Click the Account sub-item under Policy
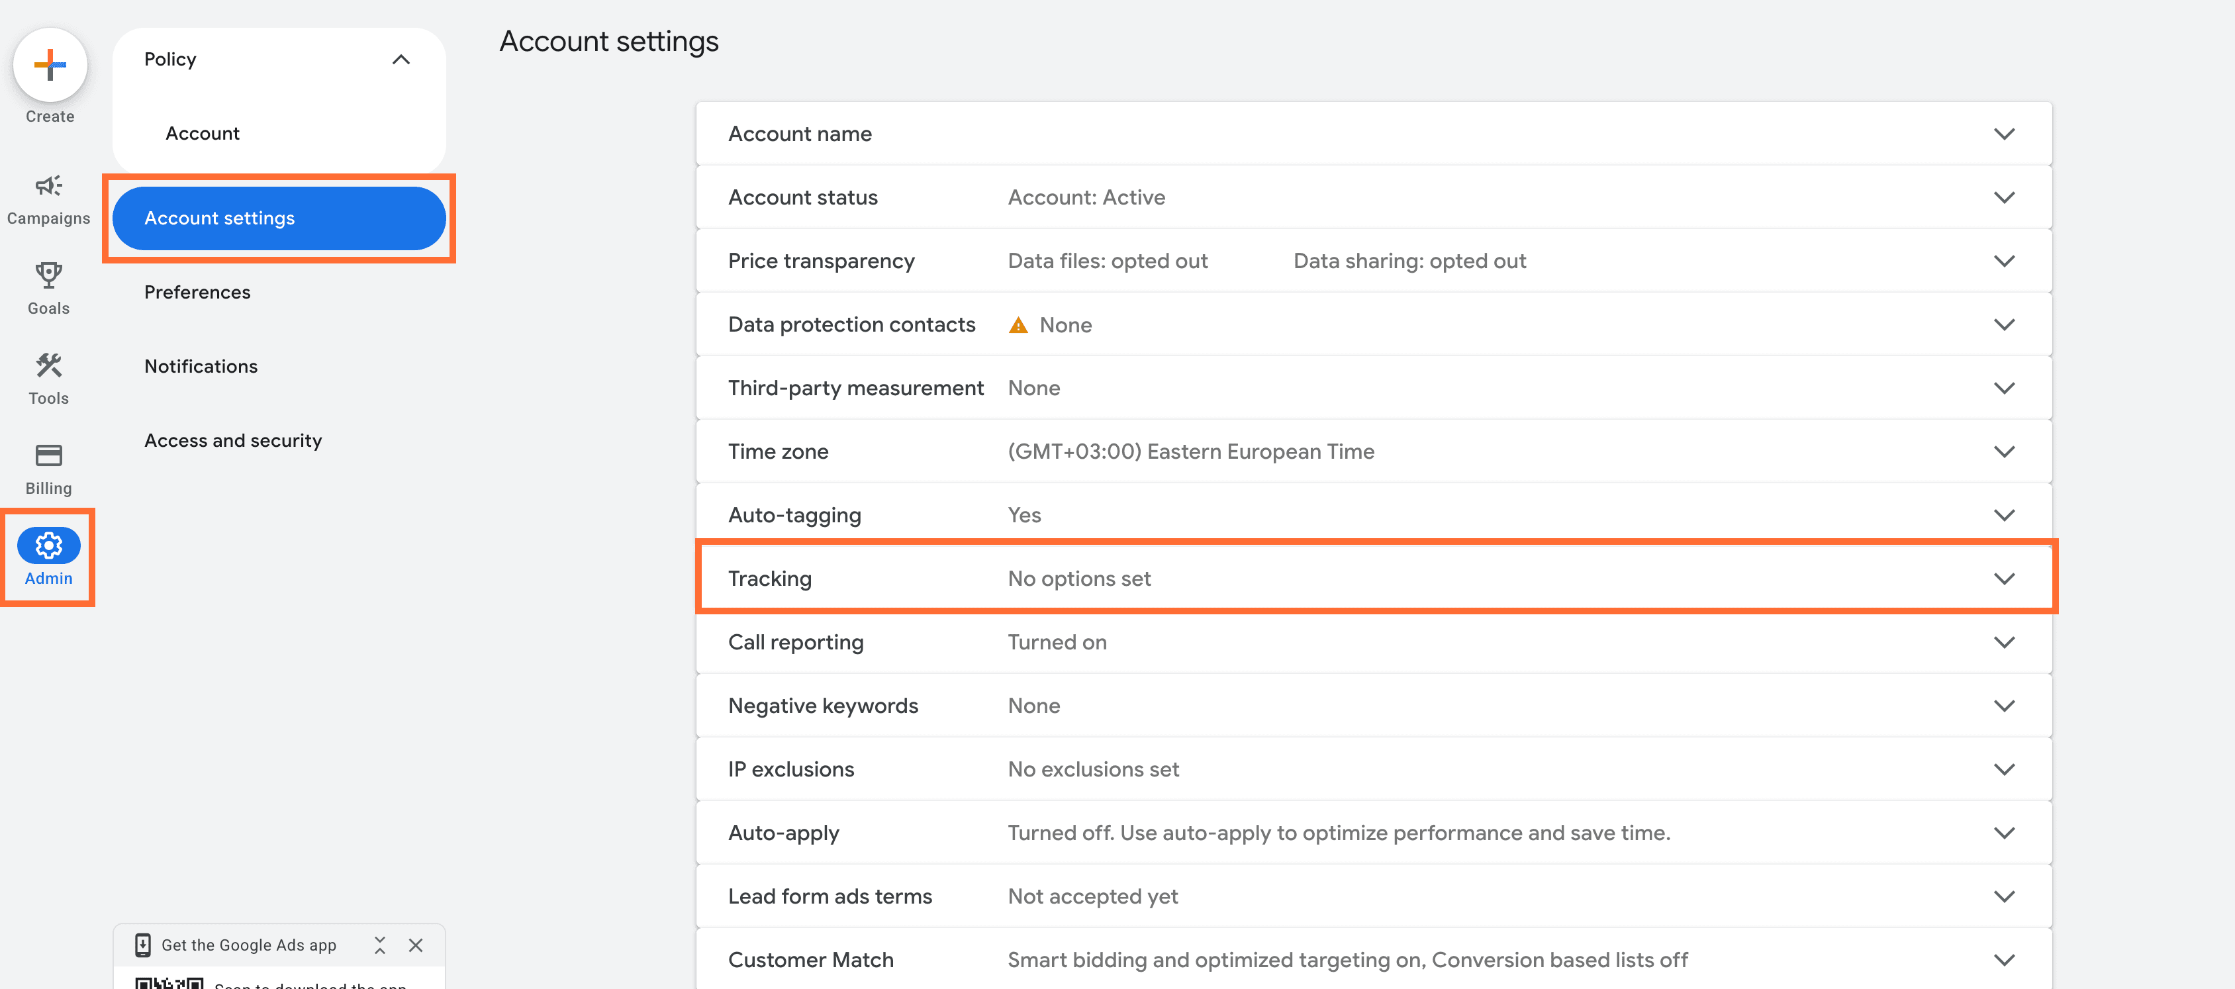The width and height of the screenshot is (2235, 989). (x=202, y=134)
